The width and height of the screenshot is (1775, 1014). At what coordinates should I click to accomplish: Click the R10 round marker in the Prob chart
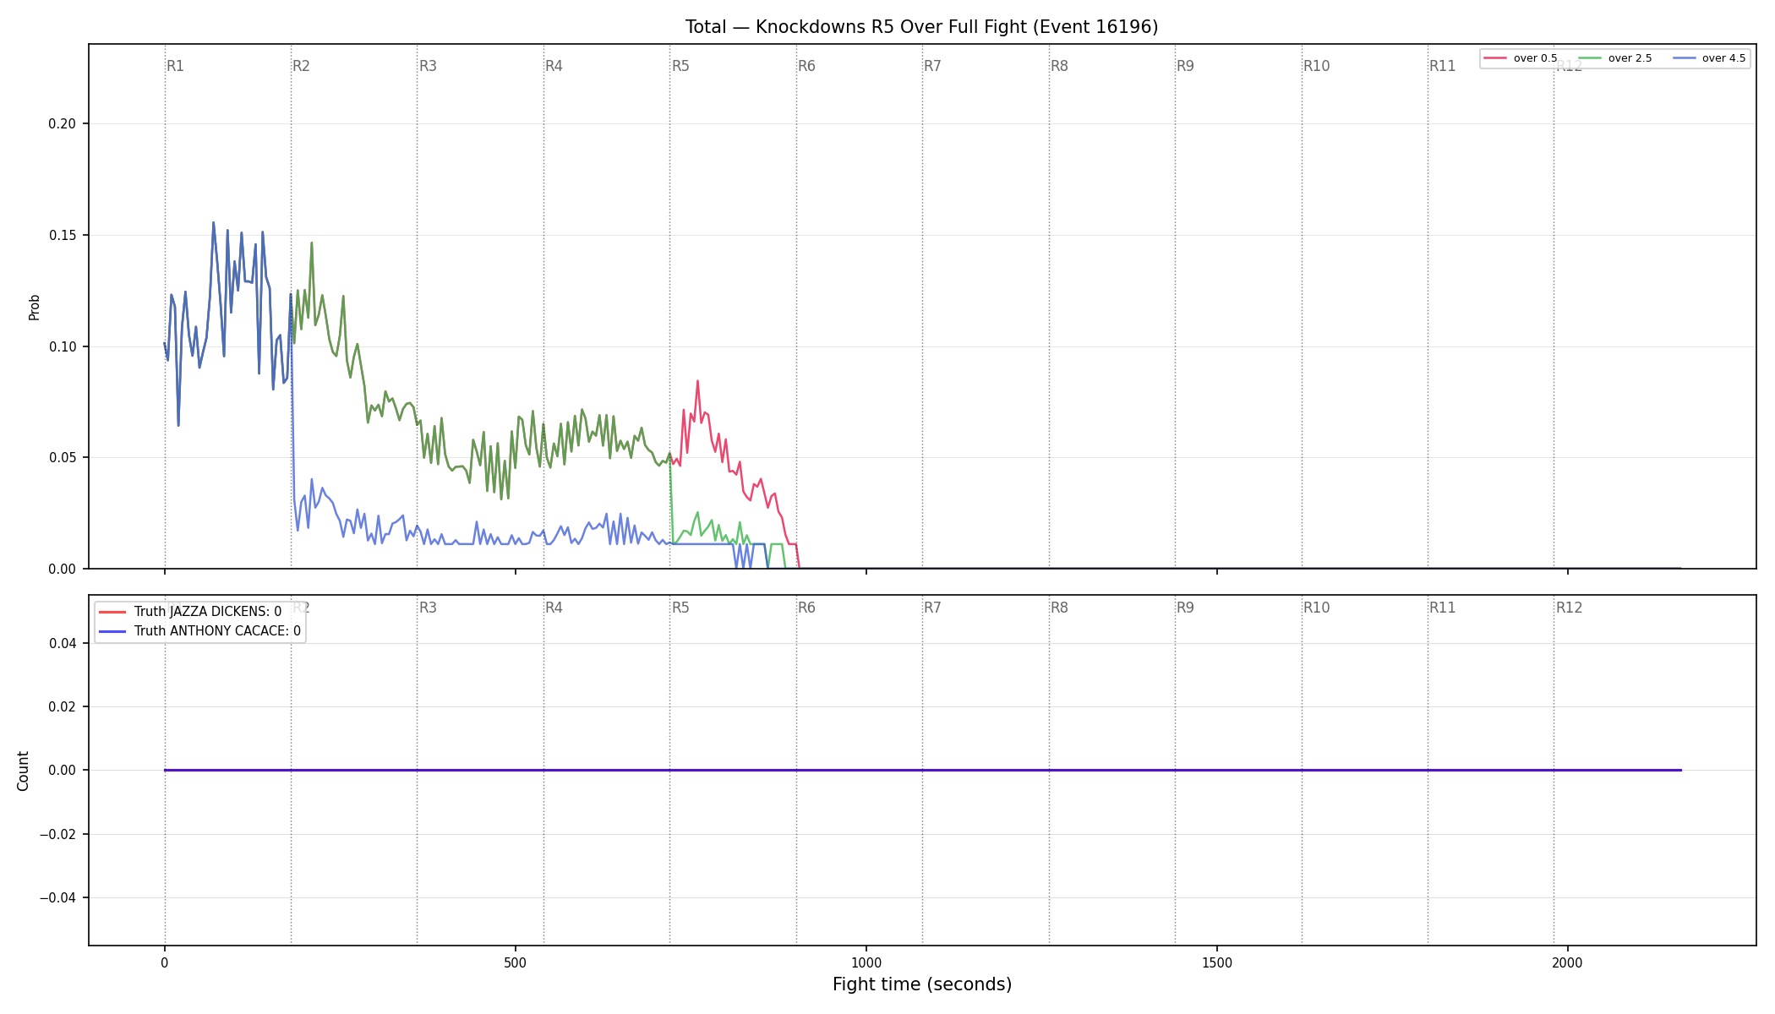(1316, 66)
